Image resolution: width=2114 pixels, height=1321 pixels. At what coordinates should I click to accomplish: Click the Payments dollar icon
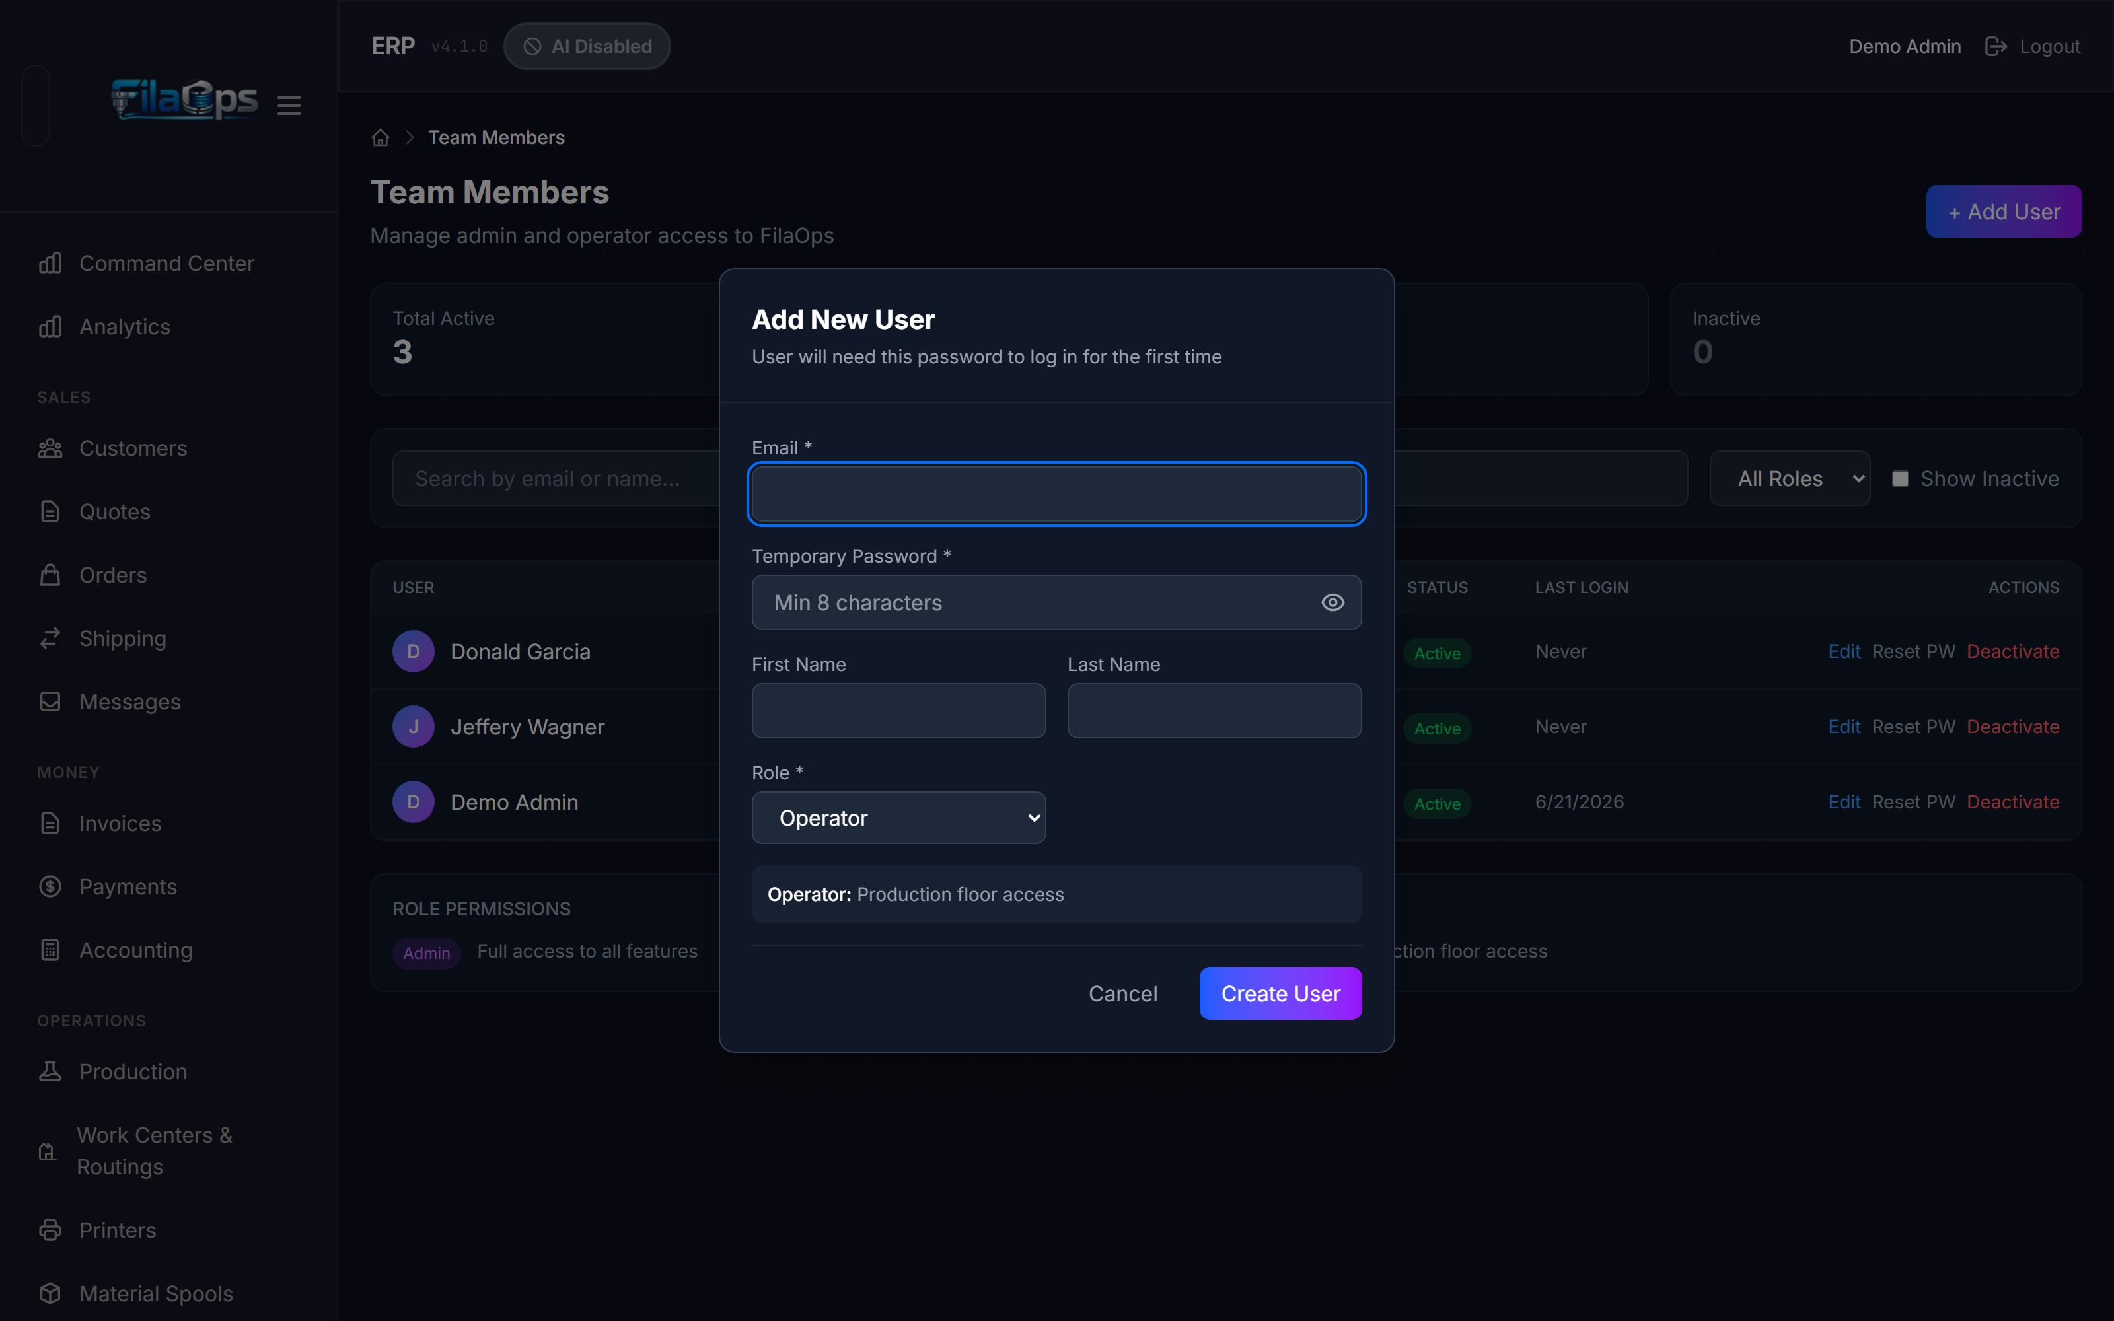50,887
